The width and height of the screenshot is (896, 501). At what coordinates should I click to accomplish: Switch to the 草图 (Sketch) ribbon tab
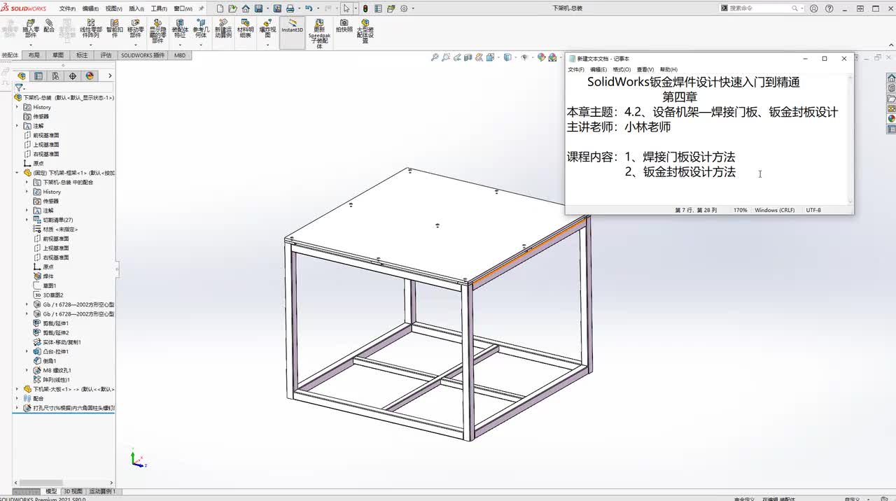pos(57,55)
